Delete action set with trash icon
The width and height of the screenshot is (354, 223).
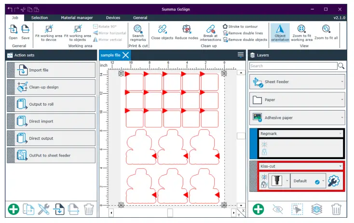tap(89, 209)
